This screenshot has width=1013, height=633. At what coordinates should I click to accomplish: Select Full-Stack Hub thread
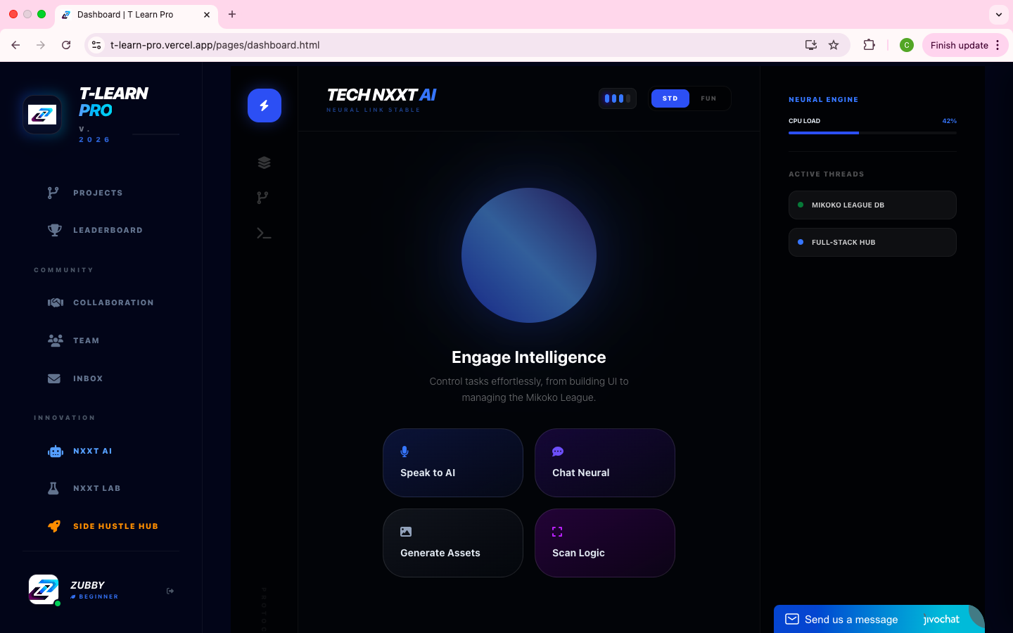tap(872, 242)
